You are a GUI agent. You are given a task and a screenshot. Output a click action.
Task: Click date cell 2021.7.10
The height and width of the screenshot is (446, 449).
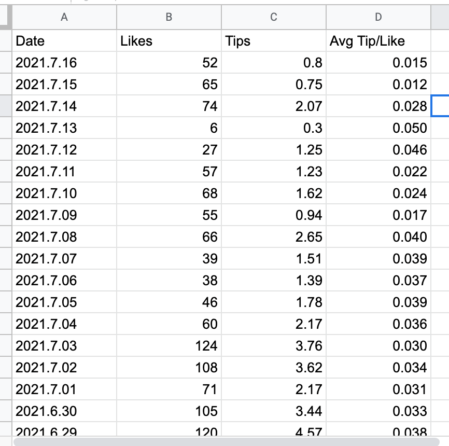pyautogui.click(x=64, y=193)
